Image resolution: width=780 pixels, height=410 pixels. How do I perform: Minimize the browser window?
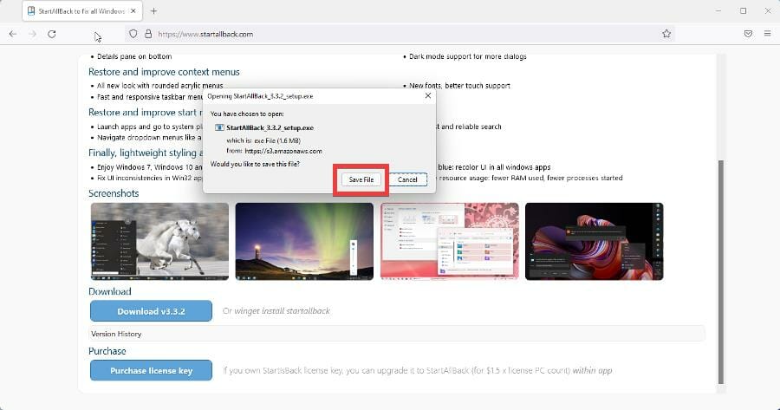718,11
